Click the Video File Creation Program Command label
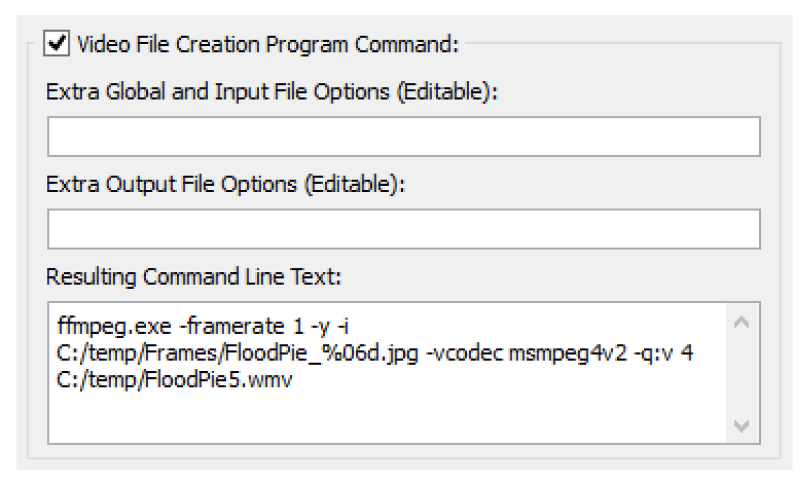Viewport: 809px width, 486px height. [269, 47]
